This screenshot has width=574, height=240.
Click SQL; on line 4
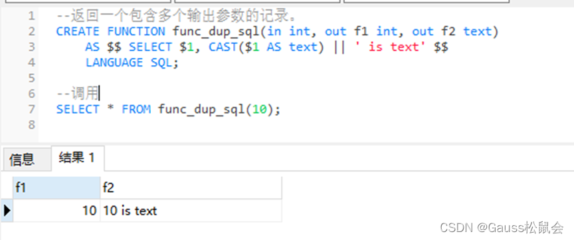pyautogui.click(x=164, y=62)
